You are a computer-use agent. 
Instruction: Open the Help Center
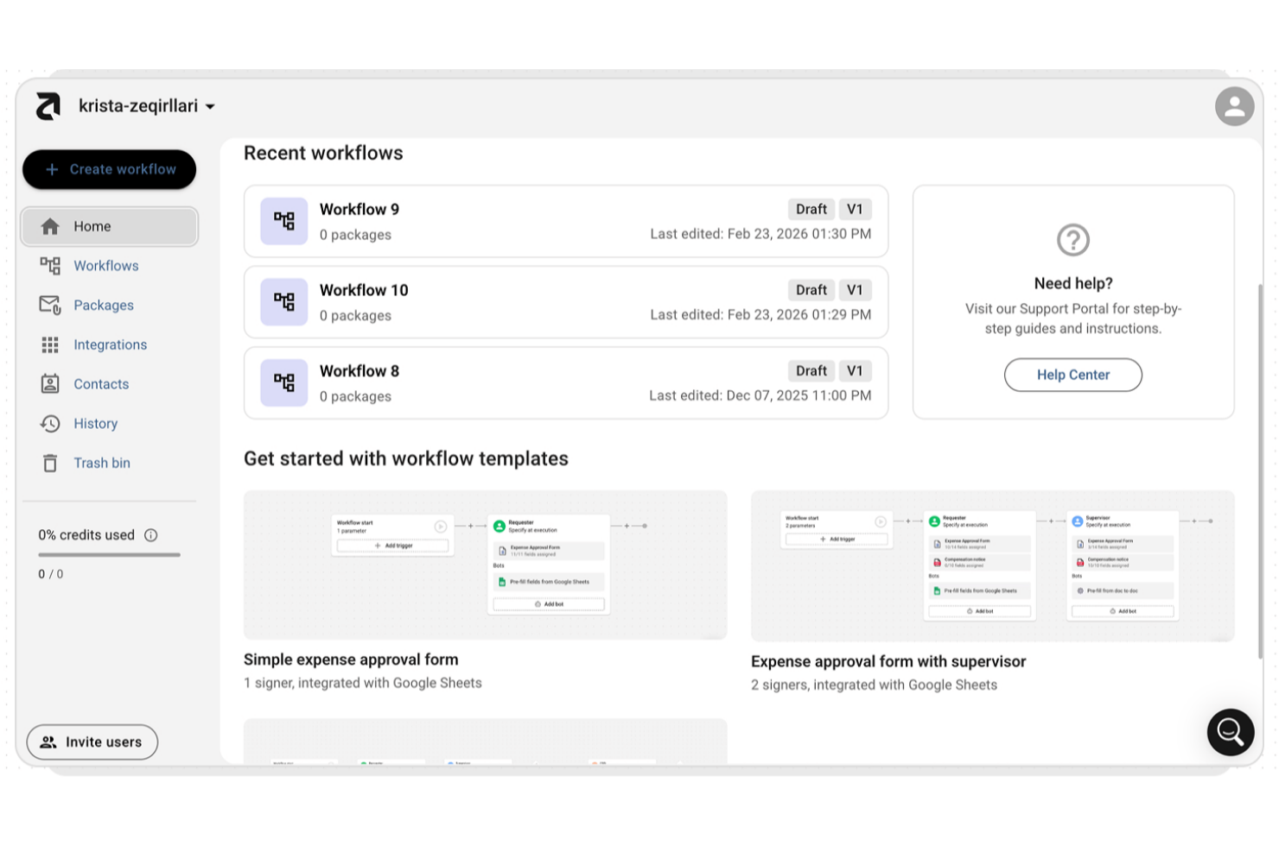[x=1072, y=375]
